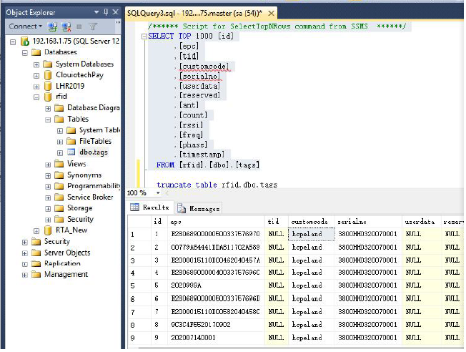Expand the Replication folder

[x=25, y=264]
